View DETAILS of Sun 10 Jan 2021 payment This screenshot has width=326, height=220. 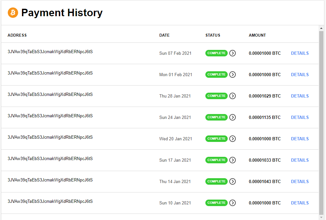[x=300, y=203]
